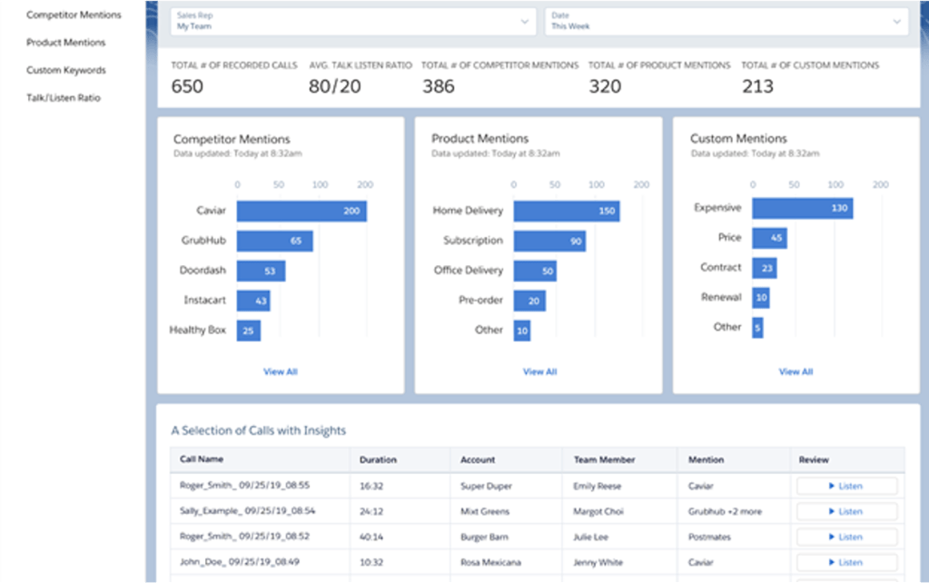
Task: Select the GrubHub bar in chart
Action: [x=274, y=242]
